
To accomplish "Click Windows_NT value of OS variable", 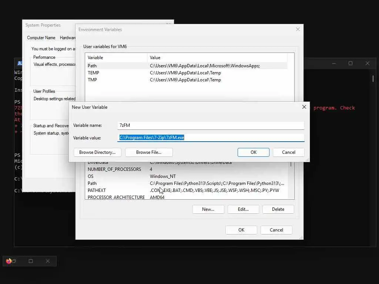I will click(163, 176).
